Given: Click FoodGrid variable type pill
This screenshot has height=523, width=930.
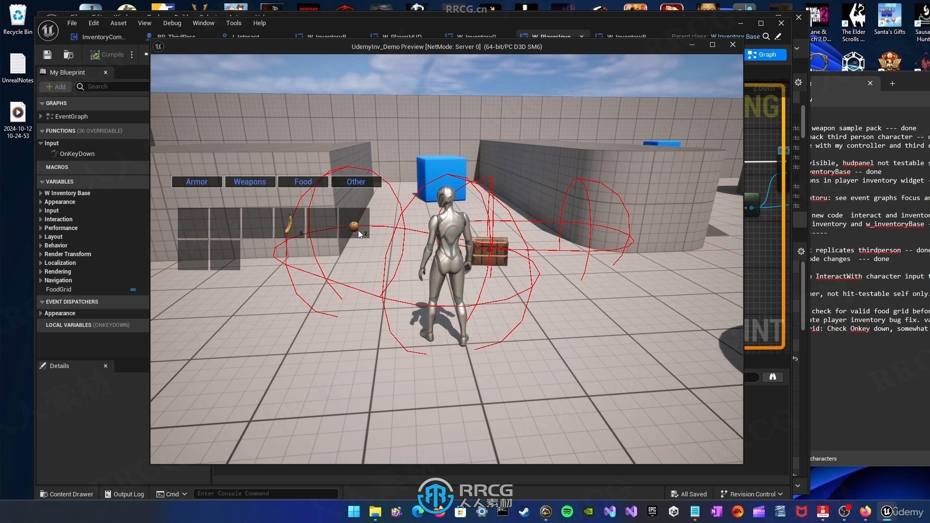Looking at the screenshot, I should click(x=133, y=290).
